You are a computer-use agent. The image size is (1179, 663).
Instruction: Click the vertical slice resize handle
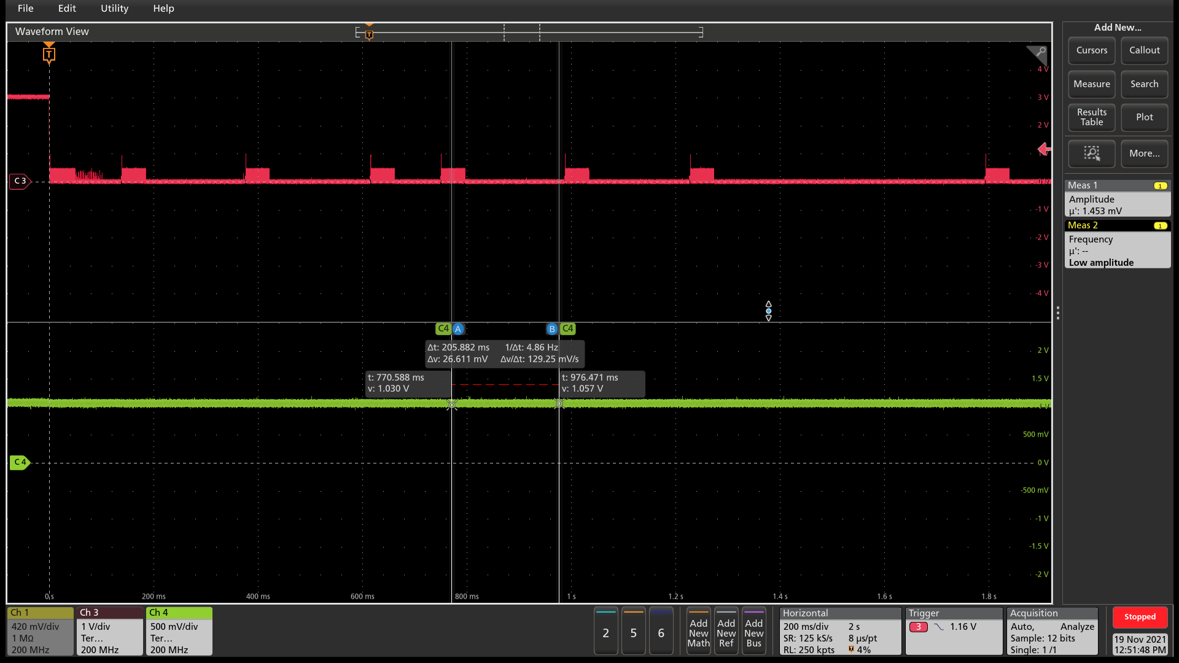pyautogui.click(x=768, y=311)
